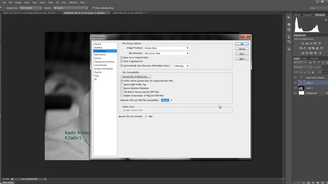Open the File menu

[x=4, y=3]
